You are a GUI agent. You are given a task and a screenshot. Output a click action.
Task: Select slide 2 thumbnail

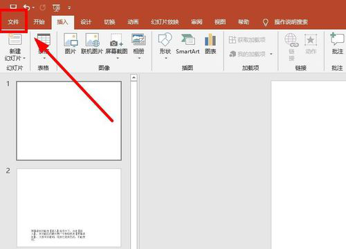pyautogui.click(x=69, y=207)
